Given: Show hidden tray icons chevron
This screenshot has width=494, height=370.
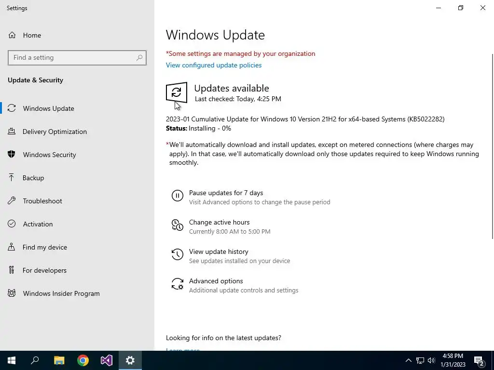Looking at the screenshot, I should (408, 360).
